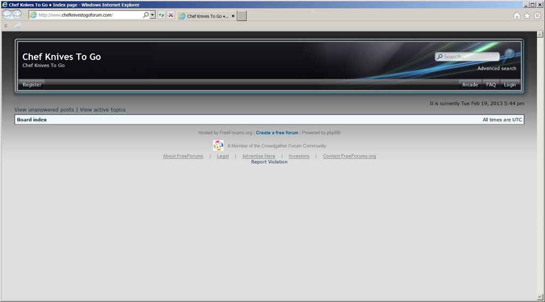The width and height of the screenshot is (545, 302).
Task: Open the Register link
Action: (x=31, y=85)
